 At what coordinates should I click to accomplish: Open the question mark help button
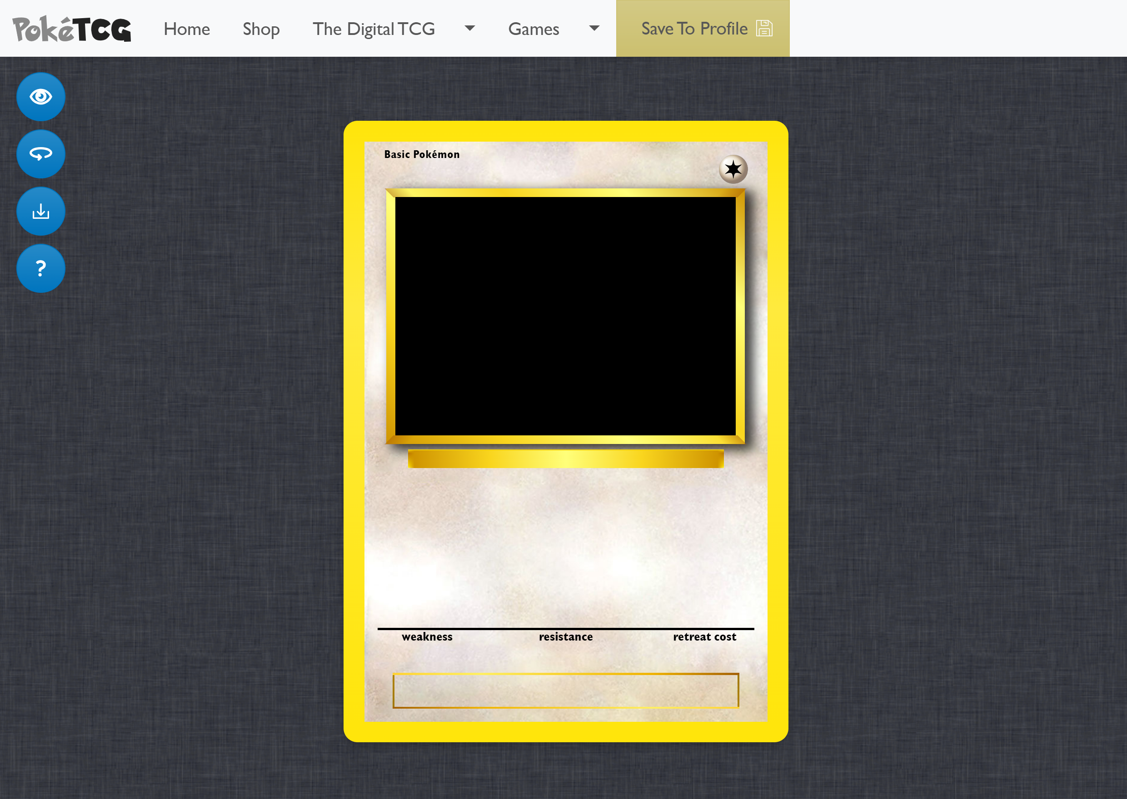tap(41, 269)
